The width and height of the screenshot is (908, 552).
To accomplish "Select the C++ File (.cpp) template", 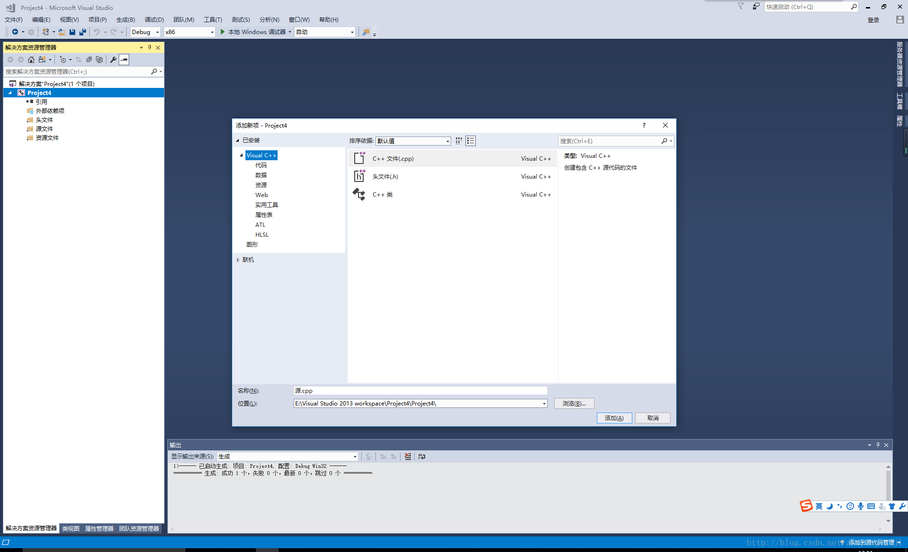I will 452,159.
